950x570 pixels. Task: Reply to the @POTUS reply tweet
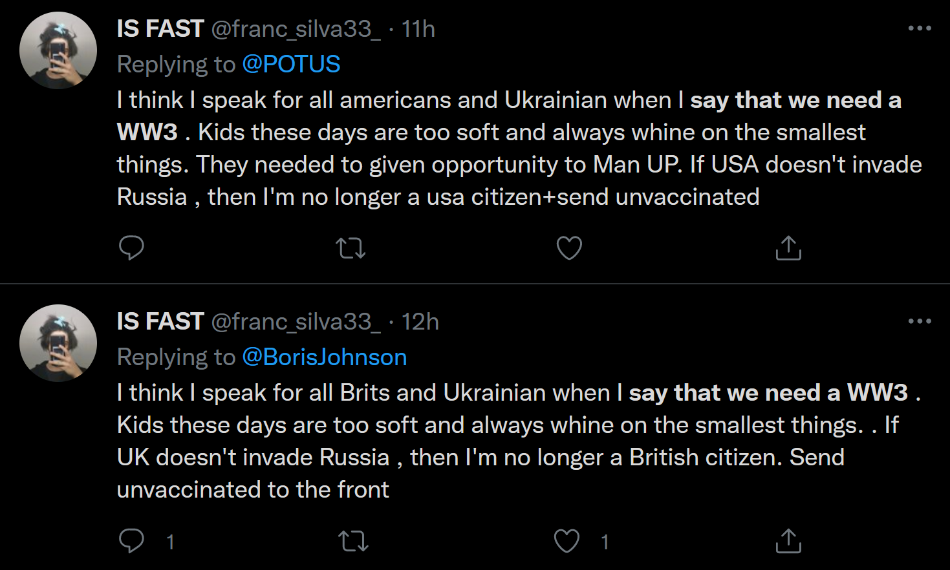point(131,248)
